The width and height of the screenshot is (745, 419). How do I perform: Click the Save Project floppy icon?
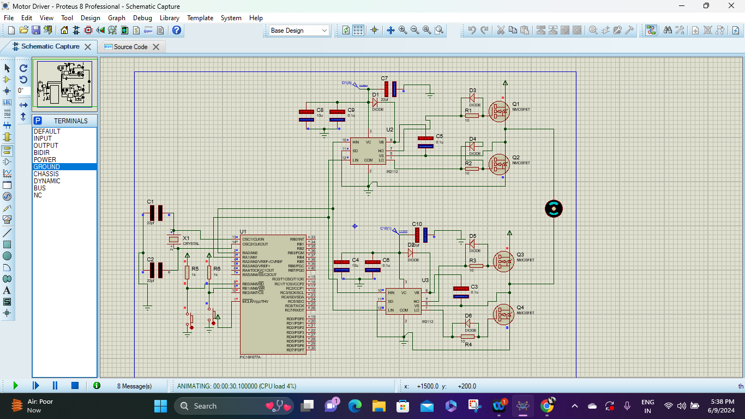pos(36,30)
